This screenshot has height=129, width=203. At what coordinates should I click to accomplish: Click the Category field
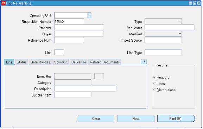click(x=73, y=83)
